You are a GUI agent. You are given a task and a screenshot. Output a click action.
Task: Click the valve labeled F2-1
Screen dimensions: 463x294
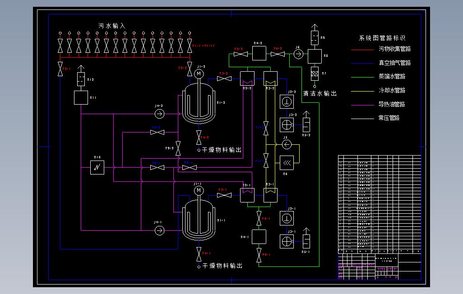click(60, 69)
